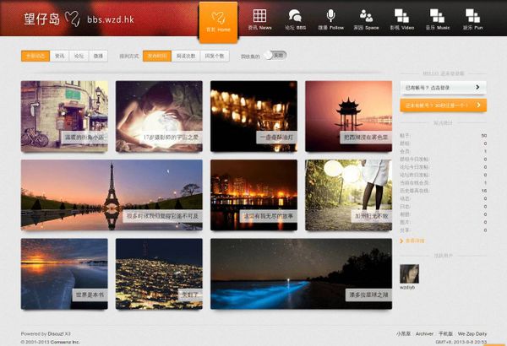Open the wzdiyb user avatar

click(x=409, y=273)
